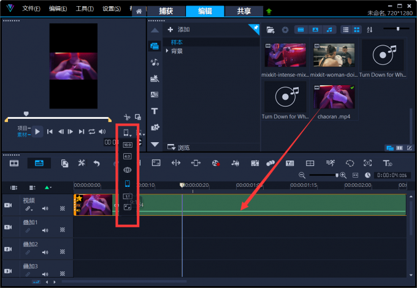Choose the 16:9 aspect ratio
The image size is (417, 288).
tap(128, 145)
